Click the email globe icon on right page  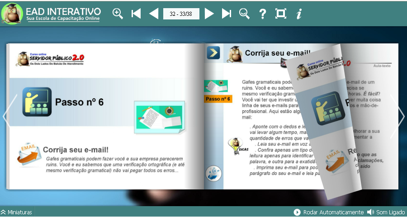tap(213, 174)
